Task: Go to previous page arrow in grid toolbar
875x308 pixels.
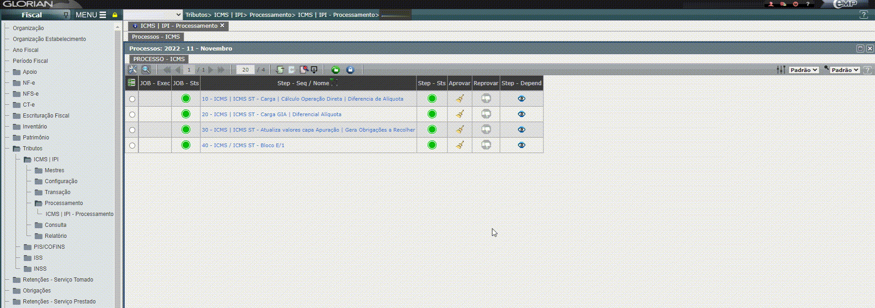Action: 177,70
